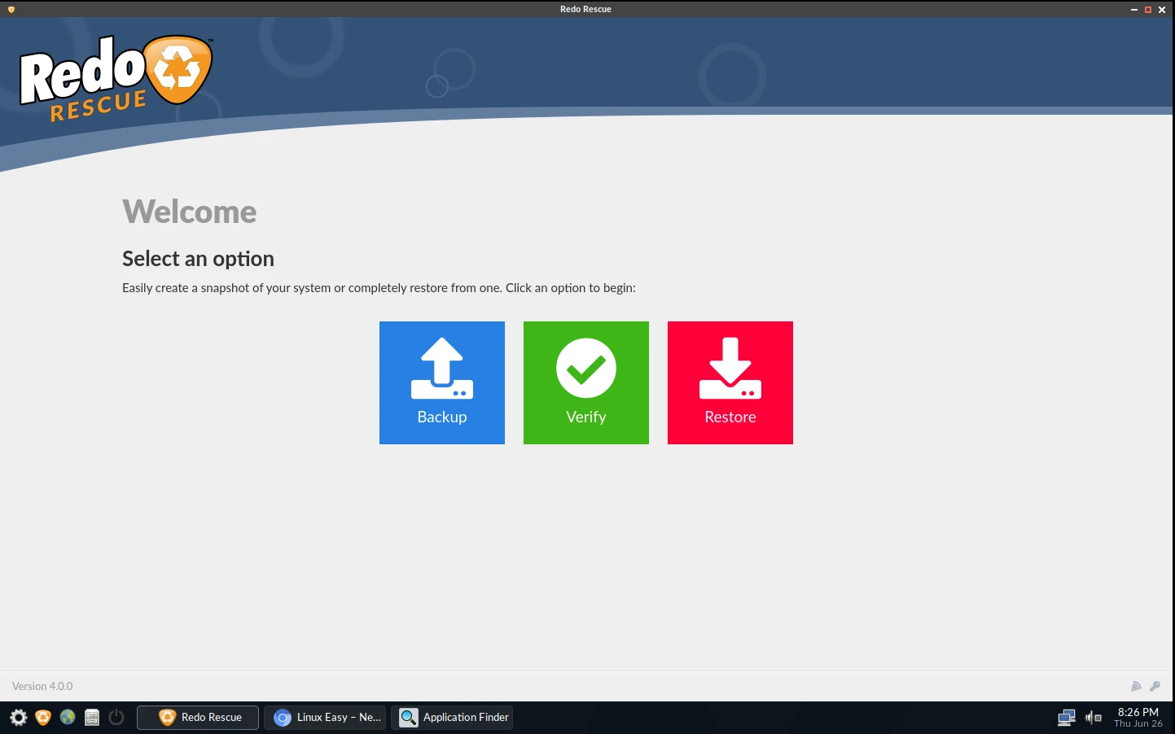Screen dimensions: 1175x734
Task: Minimize the Redo Rescue window
Action: pos(1133,9)
